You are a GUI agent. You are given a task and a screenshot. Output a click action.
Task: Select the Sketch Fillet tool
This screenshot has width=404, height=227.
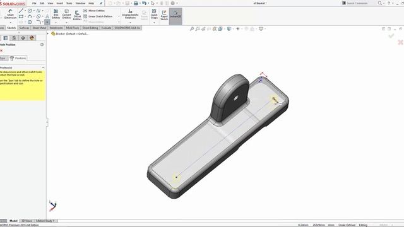(39, 22)
